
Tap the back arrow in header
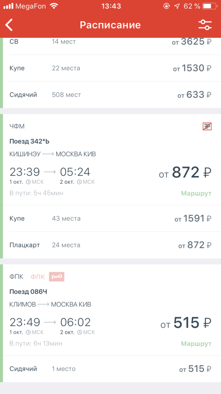tap(9, 25)
